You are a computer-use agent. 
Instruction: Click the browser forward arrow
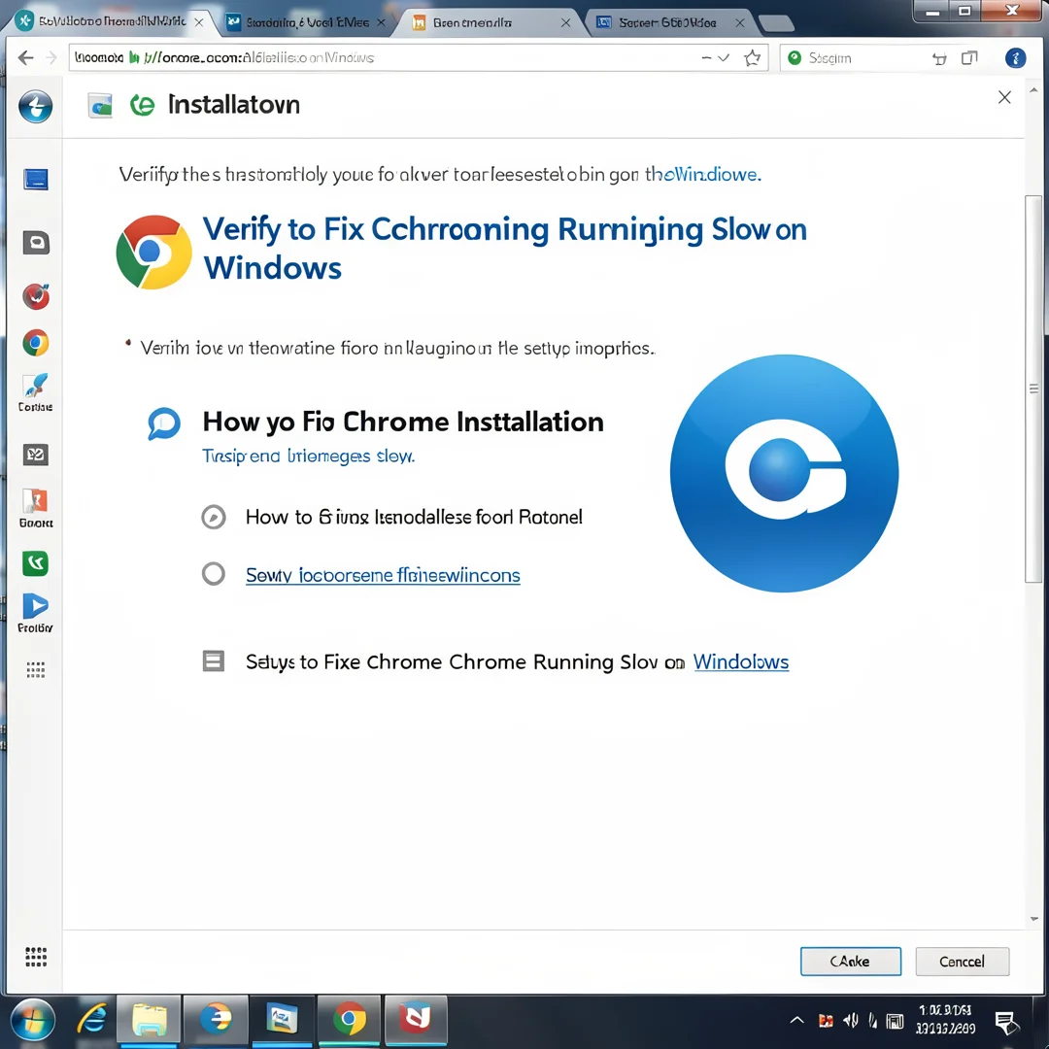tap(51, 58)
